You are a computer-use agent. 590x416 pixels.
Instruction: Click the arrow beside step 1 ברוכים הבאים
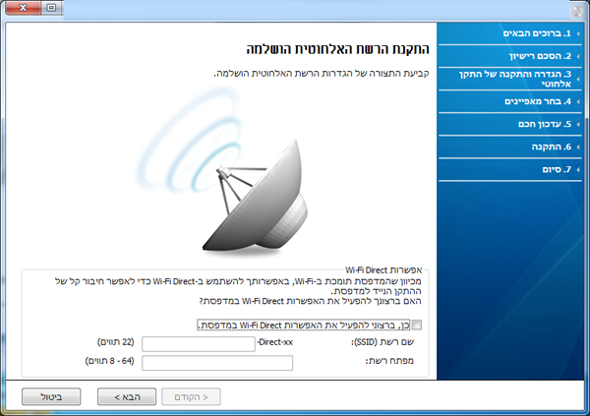pyautogui.click(x=577, y=34)
